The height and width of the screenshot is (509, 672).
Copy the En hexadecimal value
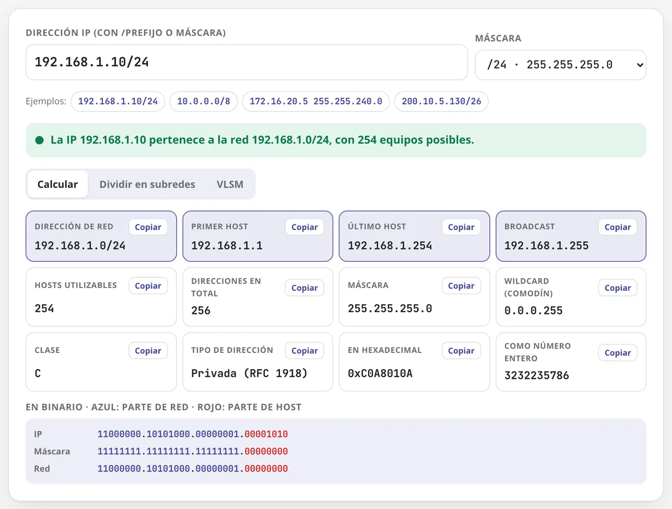(461, 351)
